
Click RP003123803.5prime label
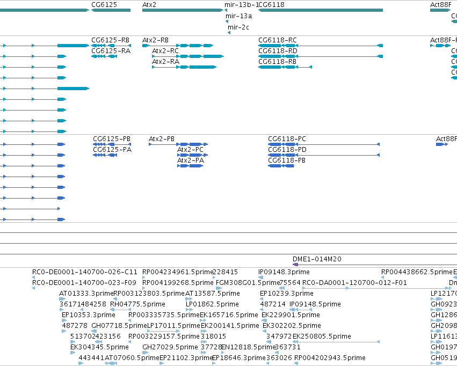click(x=149, y=294)
